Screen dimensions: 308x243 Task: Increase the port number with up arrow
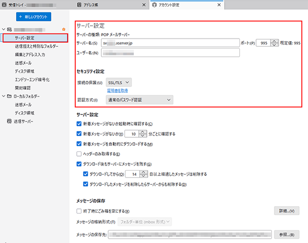[x=274, y=41]
